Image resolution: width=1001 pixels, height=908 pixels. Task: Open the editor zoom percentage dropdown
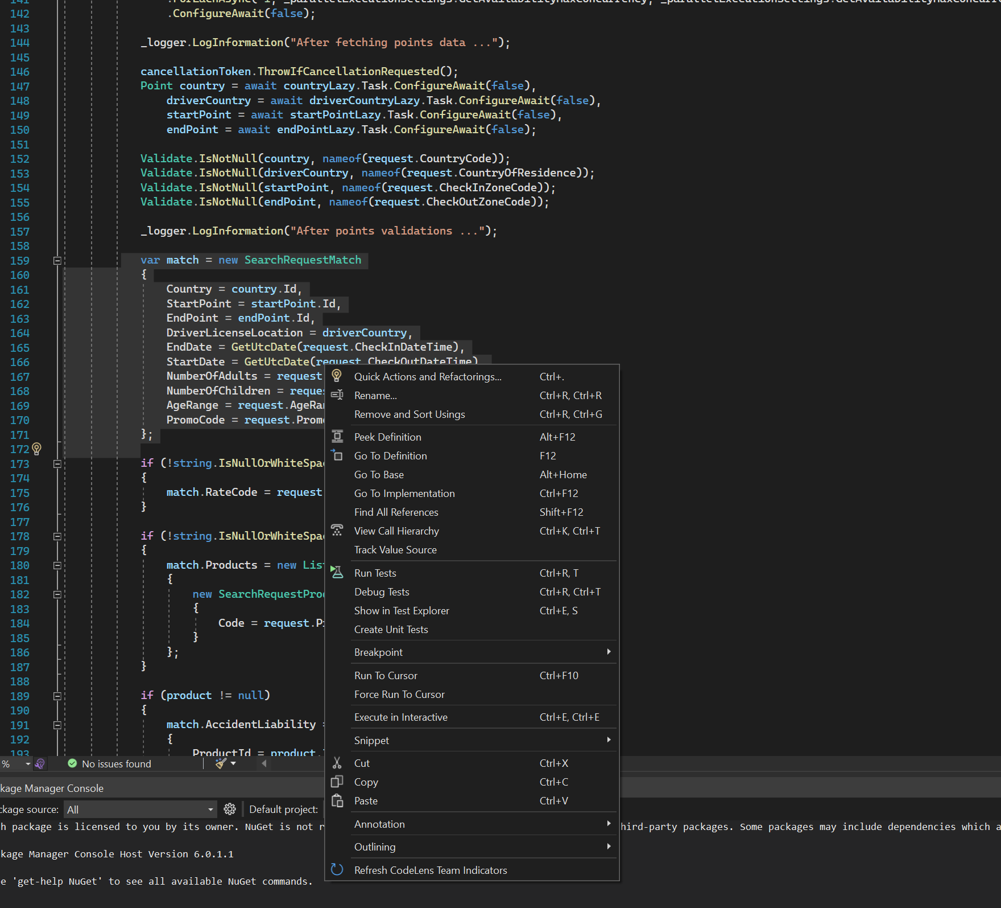tap(28, 764)
